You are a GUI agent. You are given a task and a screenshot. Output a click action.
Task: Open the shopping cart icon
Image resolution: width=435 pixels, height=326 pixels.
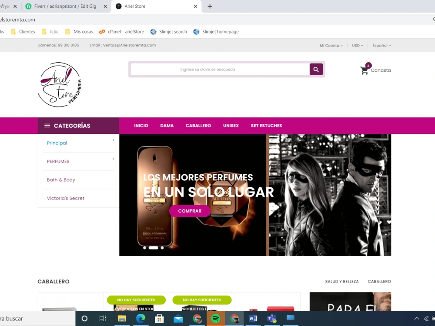364,71
